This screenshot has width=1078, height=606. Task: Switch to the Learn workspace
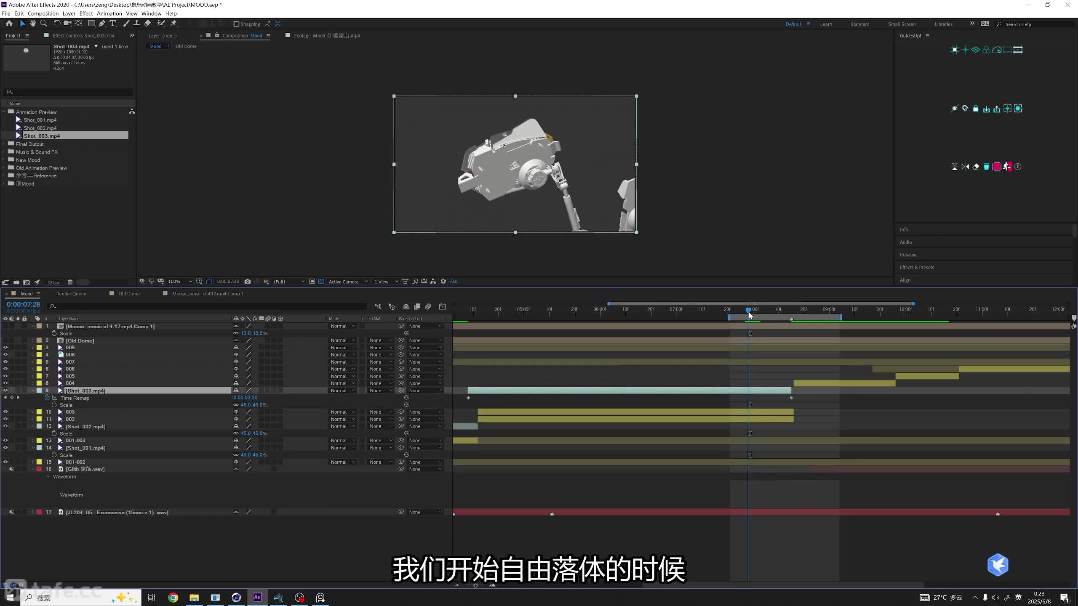(826, 24)
